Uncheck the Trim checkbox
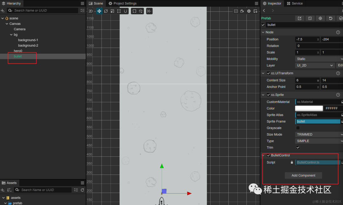Image resolution: width=343 pixels, height=205 pixels. click(x=298, y=148)
